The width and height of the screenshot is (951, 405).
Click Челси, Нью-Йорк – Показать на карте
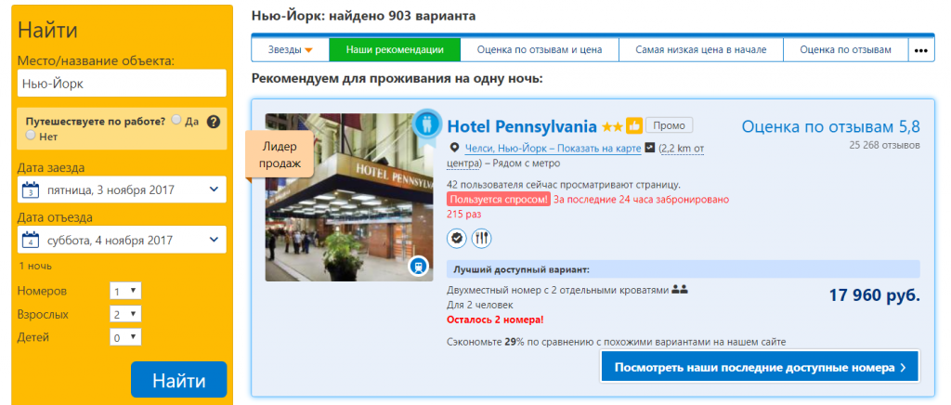click(553, 149)
